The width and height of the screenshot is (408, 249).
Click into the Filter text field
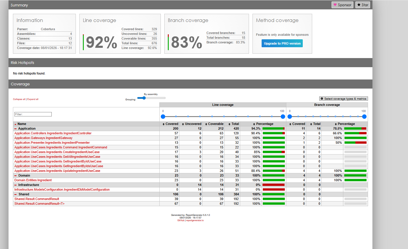click(33, 114)
